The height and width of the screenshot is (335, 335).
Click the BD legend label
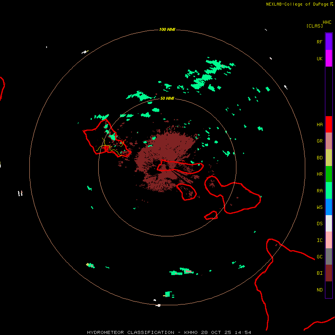(319, 158)
